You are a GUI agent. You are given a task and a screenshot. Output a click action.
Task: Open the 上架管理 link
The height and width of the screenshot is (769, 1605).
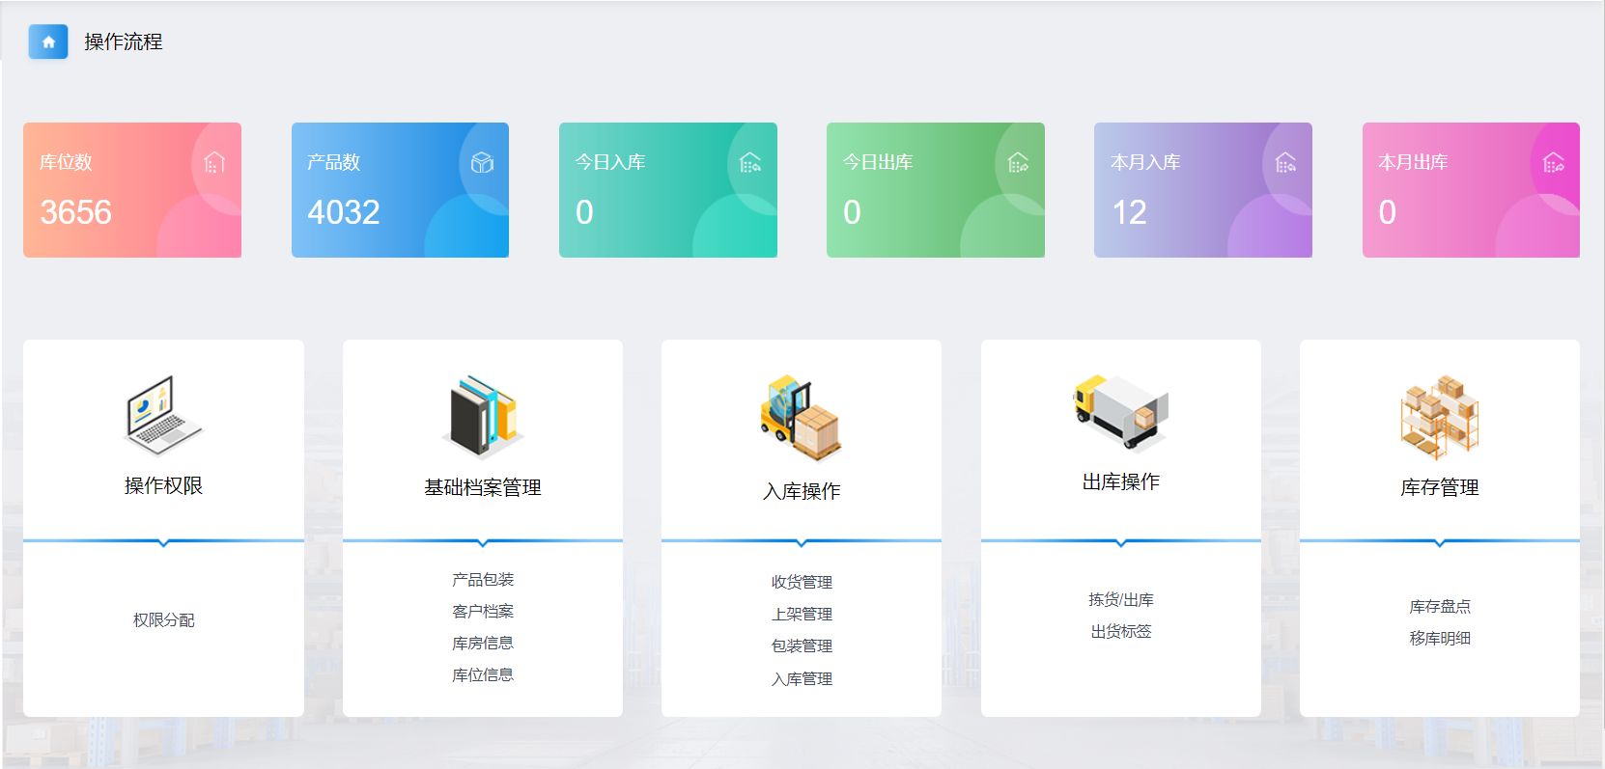tap(802, 614)
